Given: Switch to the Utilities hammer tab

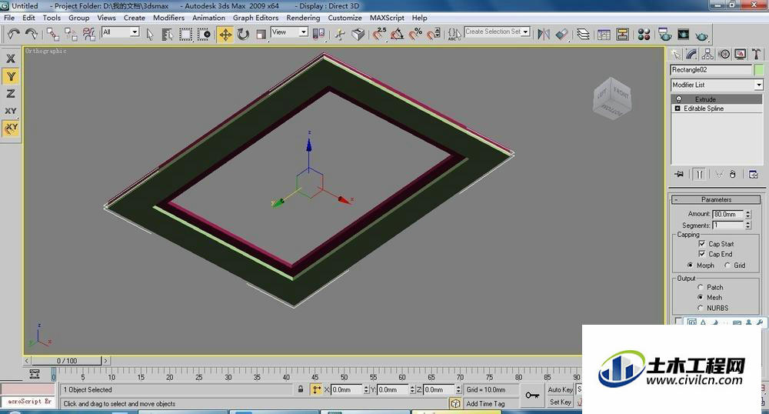Looking at the screenshot, I should pyautogui.click(x=756, y=54).
